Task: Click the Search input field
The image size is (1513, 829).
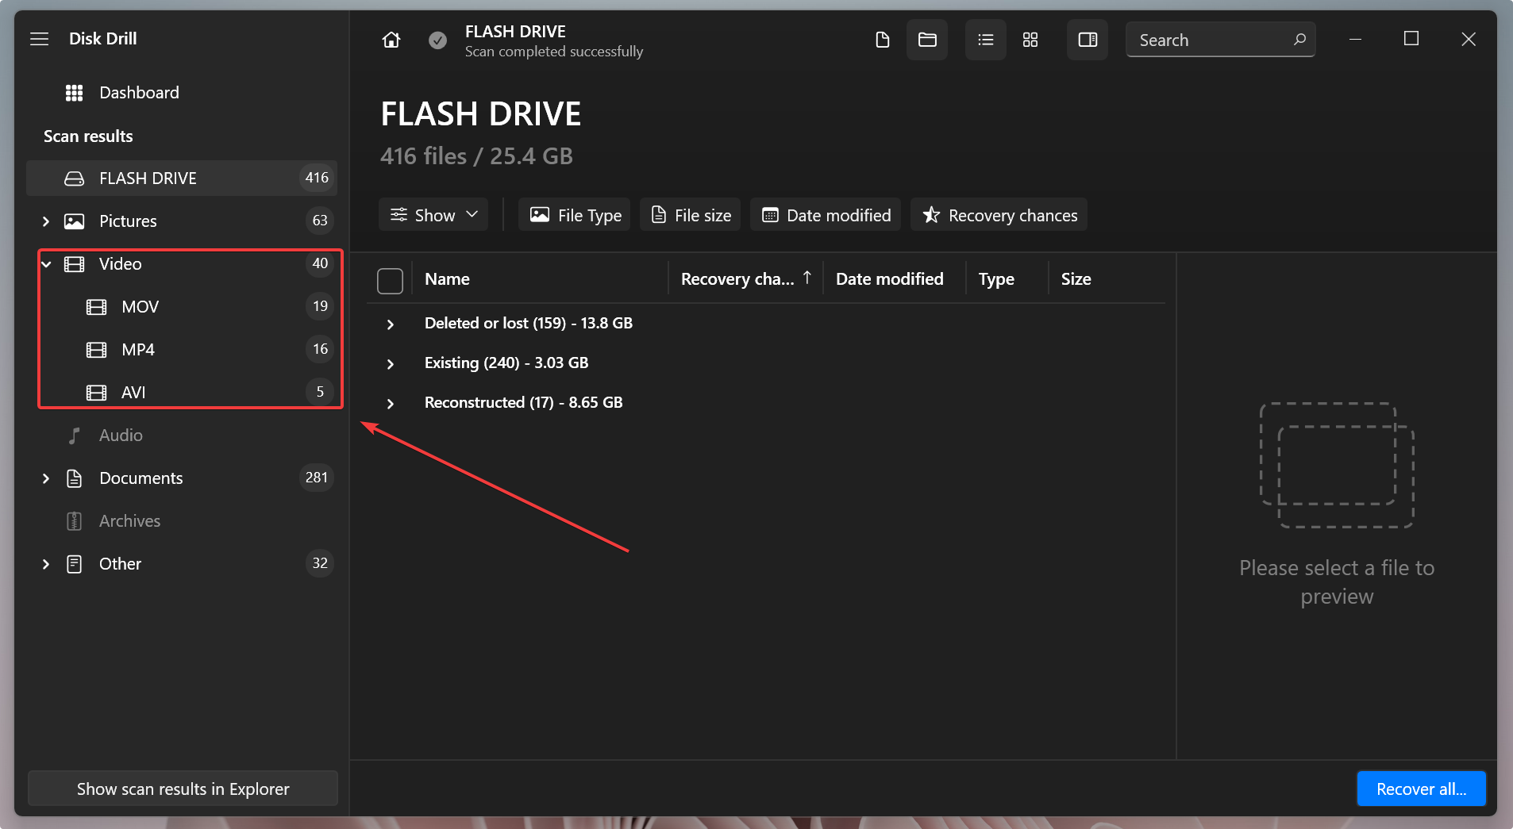Action: click(x=1220, y=40)
